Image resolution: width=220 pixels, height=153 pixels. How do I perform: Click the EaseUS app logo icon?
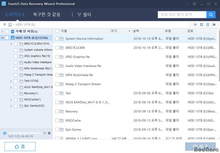pos(4,4)
